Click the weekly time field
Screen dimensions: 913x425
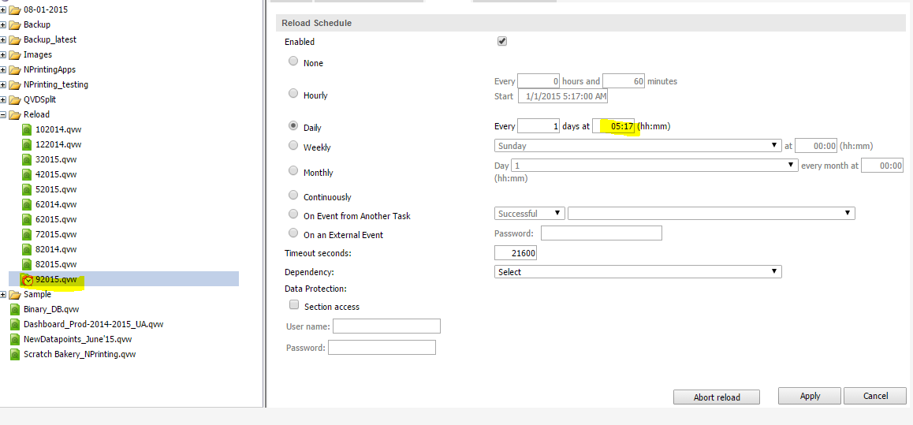[x=816, y=146]
